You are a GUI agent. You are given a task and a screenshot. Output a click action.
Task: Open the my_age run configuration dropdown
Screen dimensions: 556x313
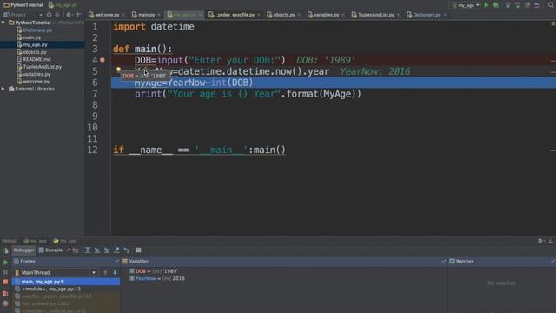coord(466,5)
